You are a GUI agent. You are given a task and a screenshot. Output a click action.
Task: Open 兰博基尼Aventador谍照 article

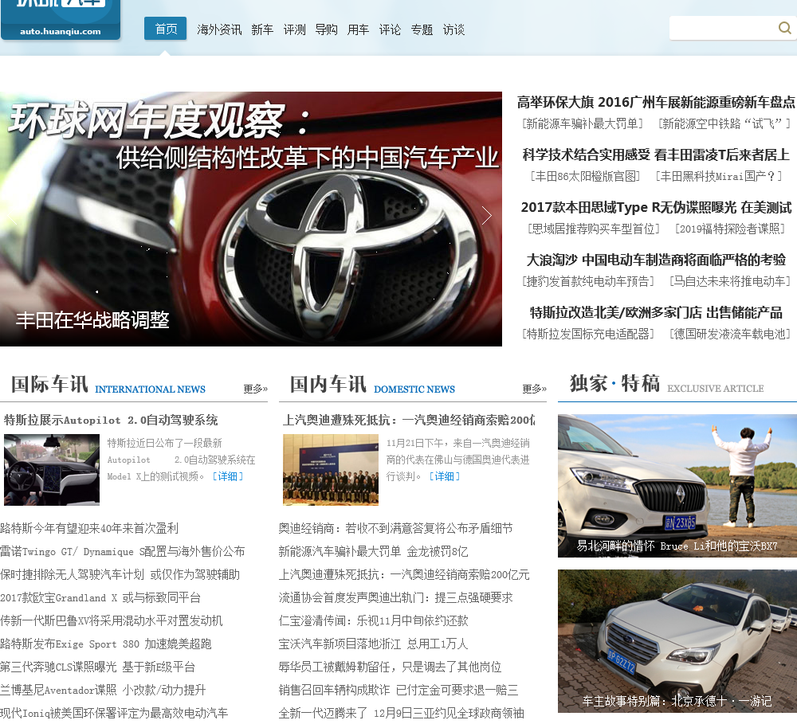(103, 690)
